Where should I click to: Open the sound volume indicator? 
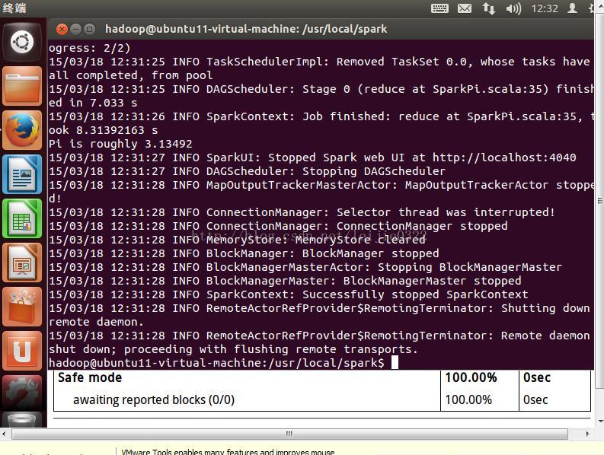[x=513, y=8]
